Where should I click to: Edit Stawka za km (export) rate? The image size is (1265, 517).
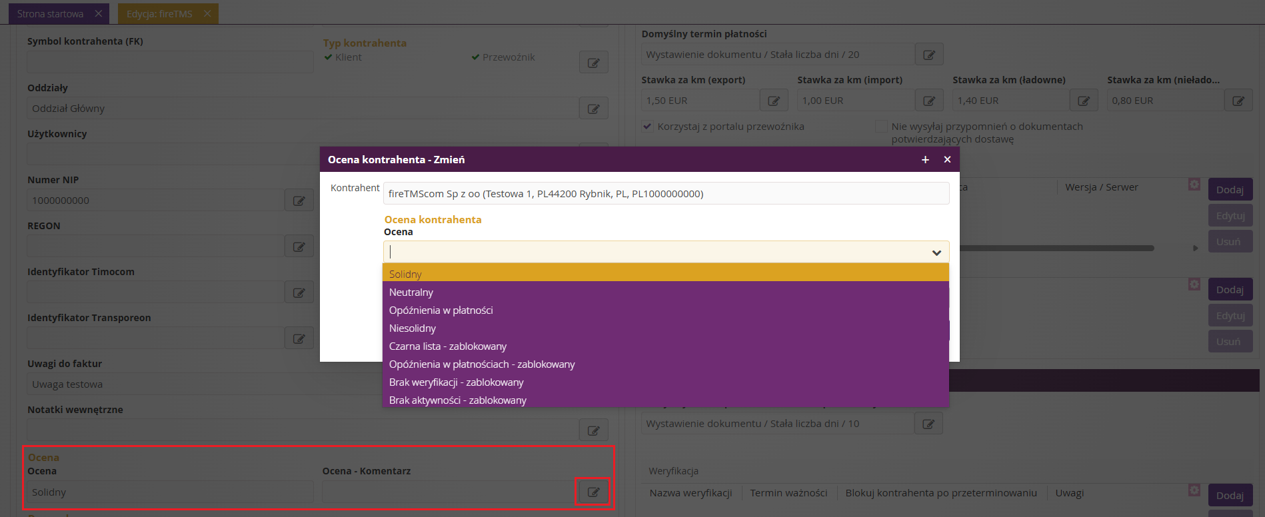[x=774, y=101]
